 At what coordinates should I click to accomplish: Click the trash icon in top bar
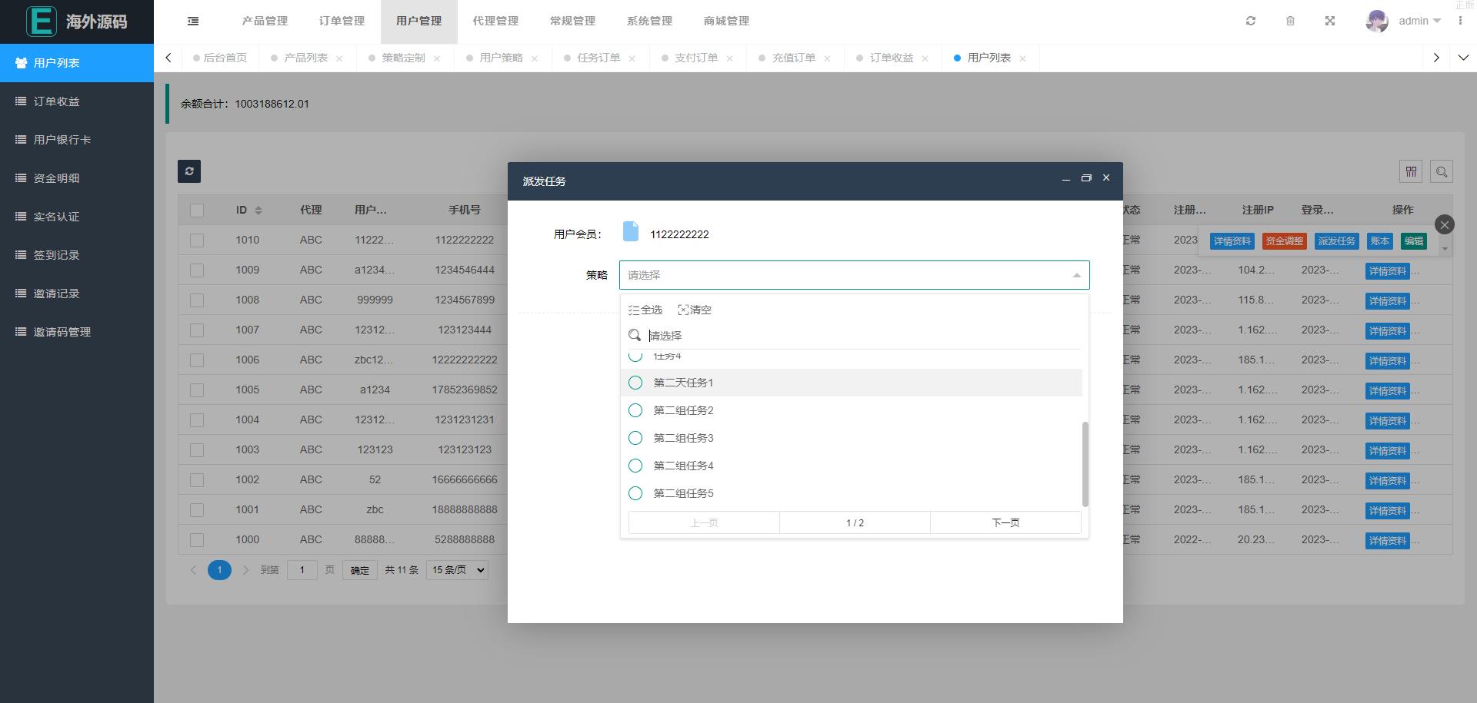coord(1290,22)
